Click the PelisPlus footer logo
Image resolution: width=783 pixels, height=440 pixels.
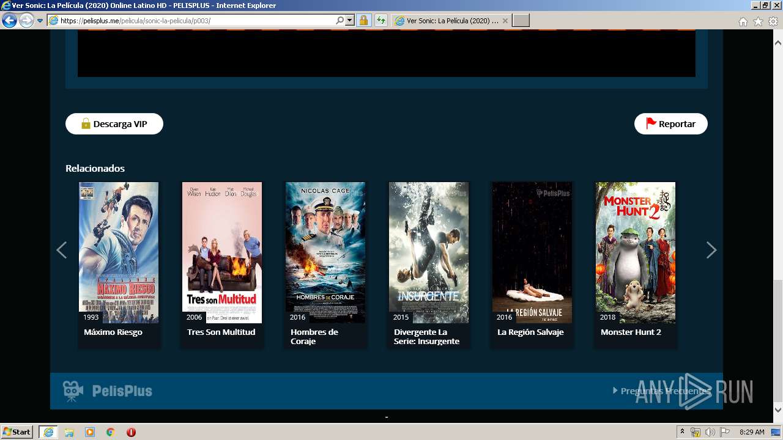[x=108, y=391]
